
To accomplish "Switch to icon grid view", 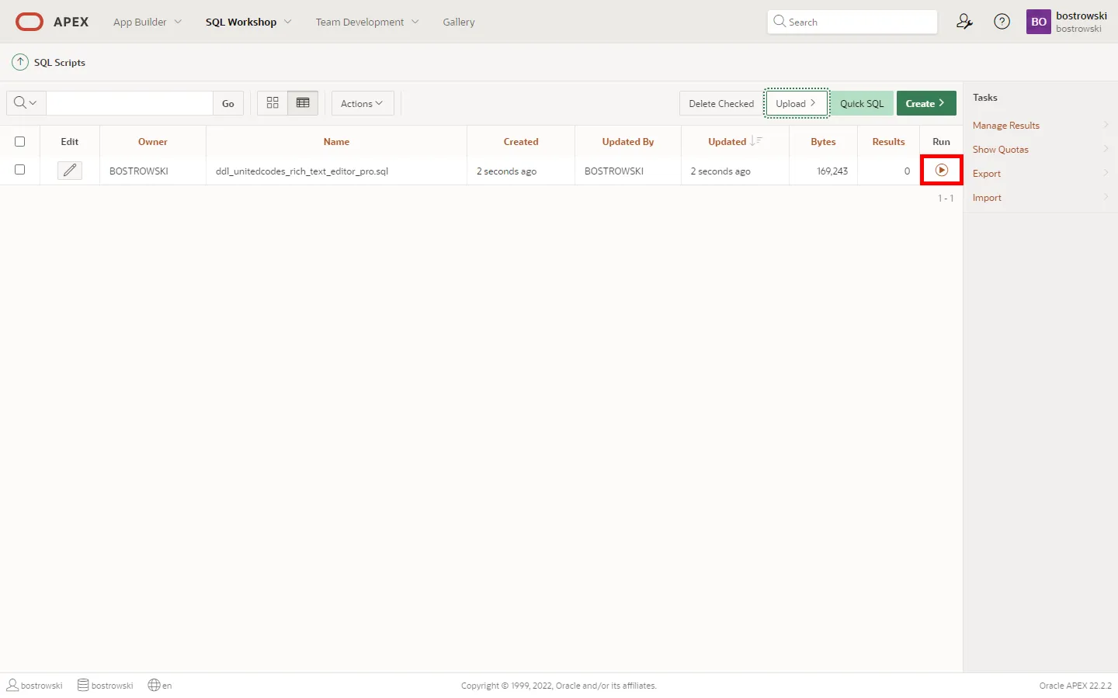I will point(273,103).
